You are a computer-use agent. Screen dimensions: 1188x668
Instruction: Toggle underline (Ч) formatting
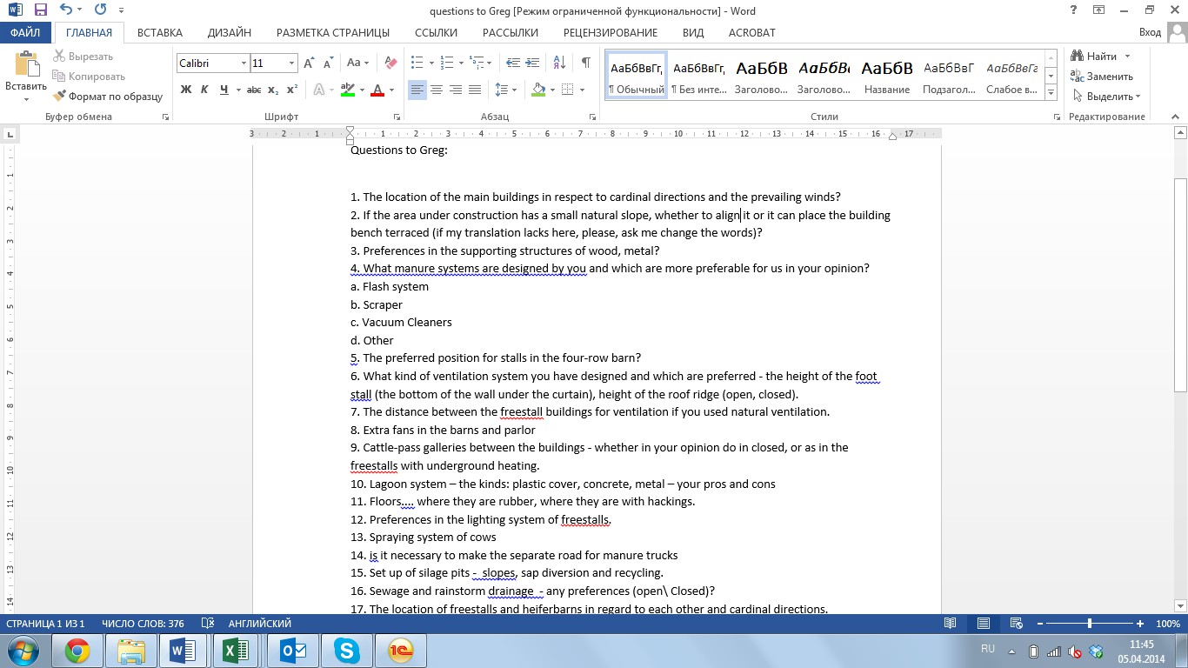coord(224,90)
